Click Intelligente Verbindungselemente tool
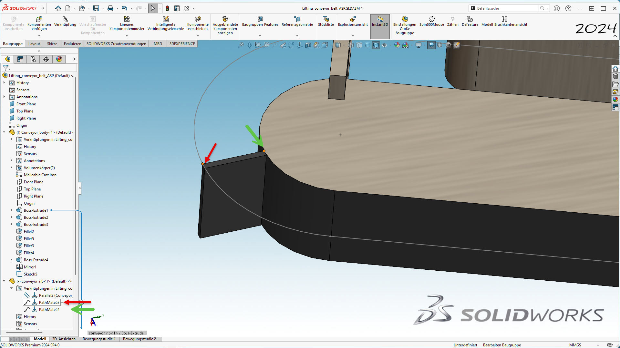 click(166, 24)
